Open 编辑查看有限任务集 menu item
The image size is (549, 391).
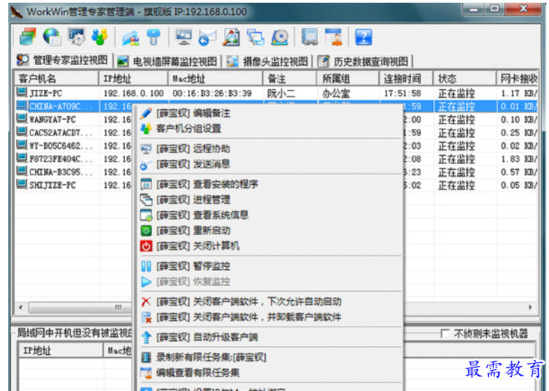point(268,372)
